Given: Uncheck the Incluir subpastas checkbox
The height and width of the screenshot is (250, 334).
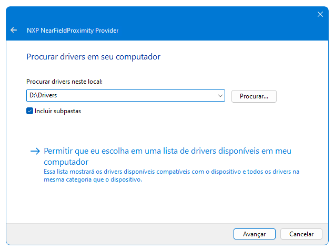Looking at the screenshot, I should pos(29,111).
